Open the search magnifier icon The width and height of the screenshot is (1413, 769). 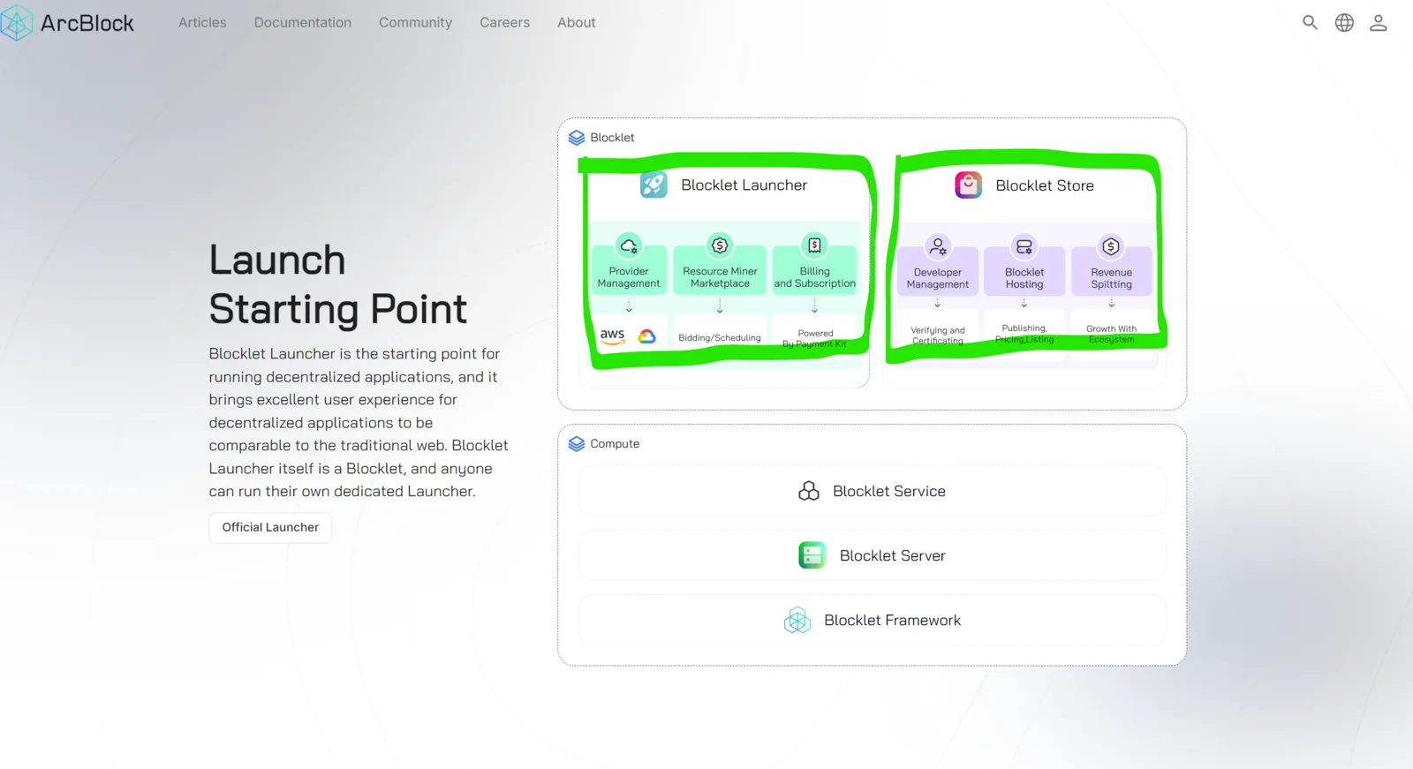[1310, 23]
